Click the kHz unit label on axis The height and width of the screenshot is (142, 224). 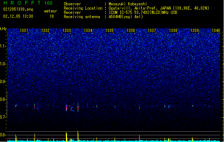pos(3,29)
